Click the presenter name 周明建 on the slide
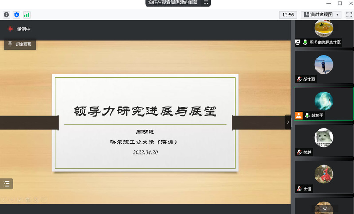 coord(145,132)
